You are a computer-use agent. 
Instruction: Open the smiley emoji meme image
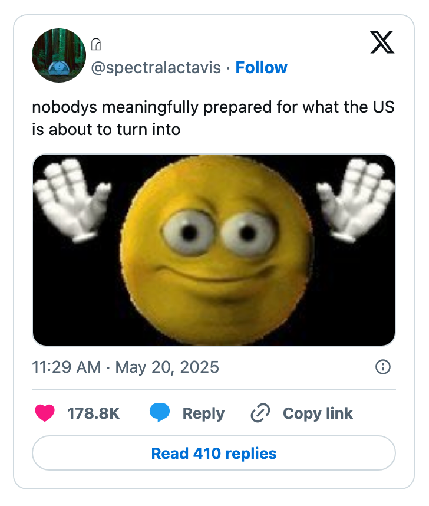point(214,249)
